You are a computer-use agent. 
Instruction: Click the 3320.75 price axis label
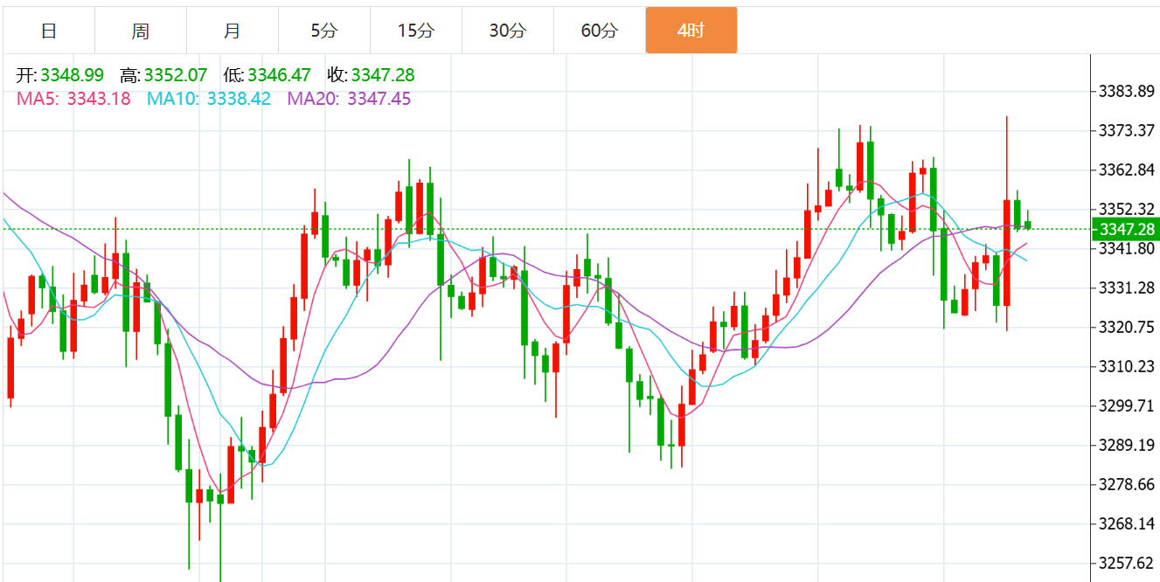(x=1127, y=327)
